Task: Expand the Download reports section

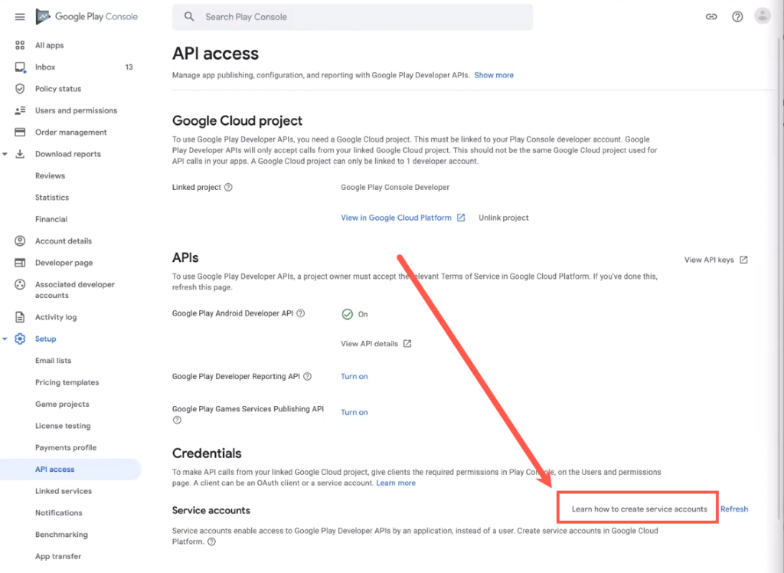Action: pyautogui.click(x=6, y=153)
